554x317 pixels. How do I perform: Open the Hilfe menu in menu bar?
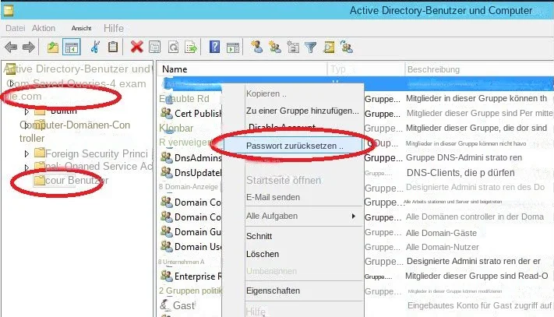click(x=114, y=28)
